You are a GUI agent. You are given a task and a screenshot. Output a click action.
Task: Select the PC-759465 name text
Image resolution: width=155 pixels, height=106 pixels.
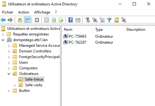pyautogui.click(x=77, y=36)
